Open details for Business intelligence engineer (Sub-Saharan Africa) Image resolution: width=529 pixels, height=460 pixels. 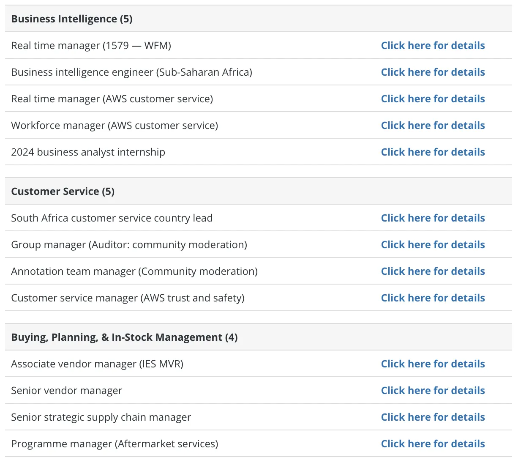(433, 72)
